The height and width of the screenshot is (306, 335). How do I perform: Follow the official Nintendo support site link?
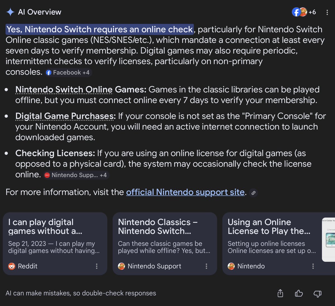click(185, 192)
